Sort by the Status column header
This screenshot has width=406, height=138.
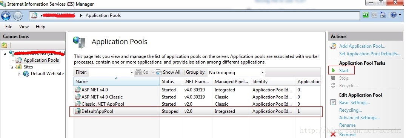[x=171, y=82]
